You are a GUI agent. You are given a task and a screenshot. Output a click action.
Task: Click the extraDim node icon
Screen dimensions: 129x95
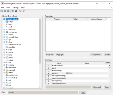pos(7,47)
